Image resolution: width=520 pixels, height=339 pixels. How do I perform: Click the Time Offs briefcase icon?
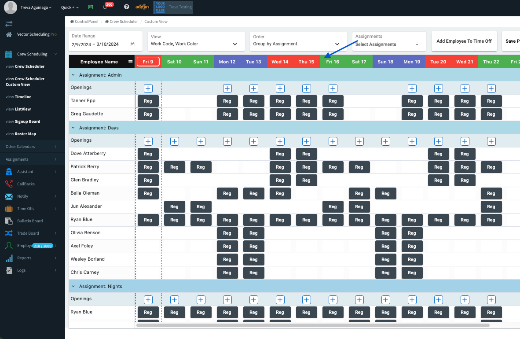[9, 209]
